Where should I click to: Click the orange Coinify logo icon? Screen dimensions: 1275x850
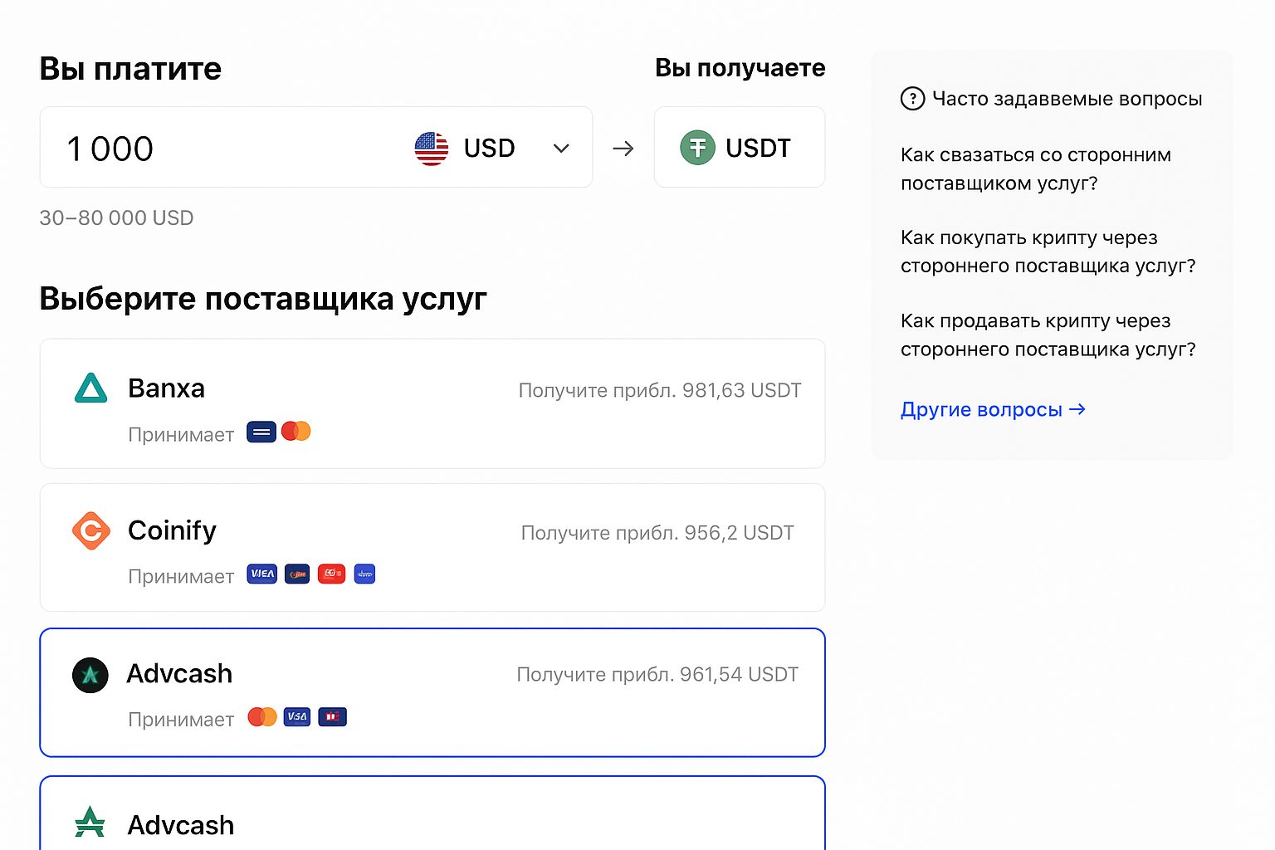[91, 530]
